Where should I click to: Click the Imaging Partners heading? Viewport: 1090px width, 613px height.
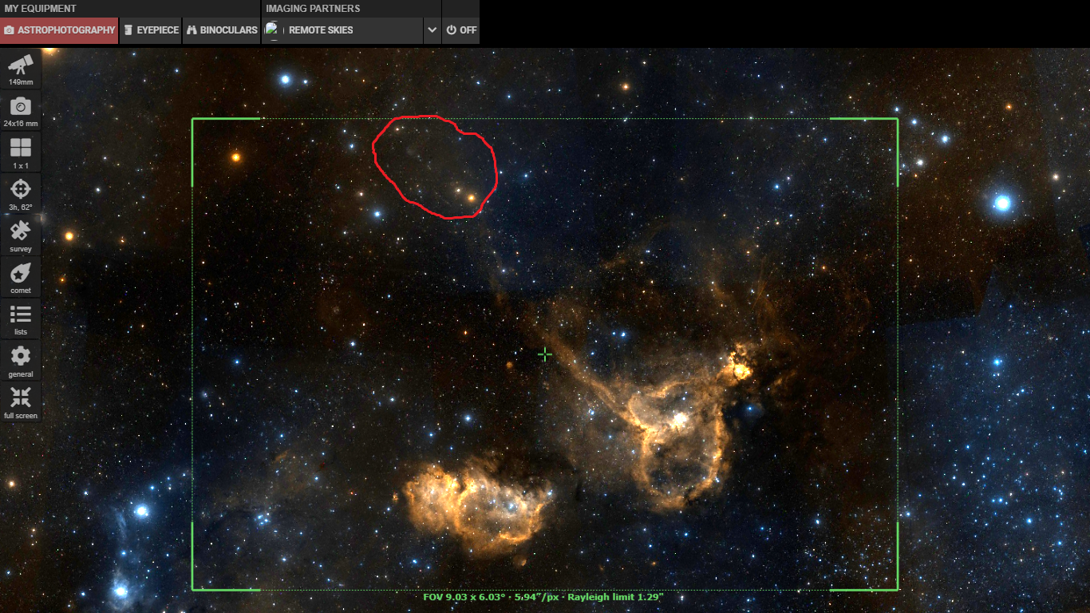(313, 9)
